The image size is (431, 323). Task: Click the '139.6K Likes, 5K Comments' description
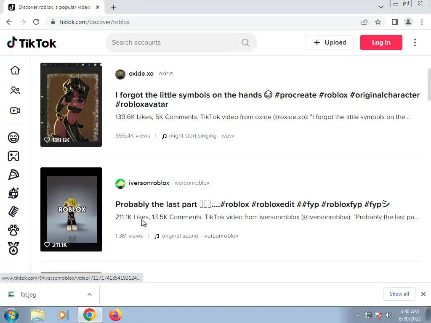pos(263,117)
